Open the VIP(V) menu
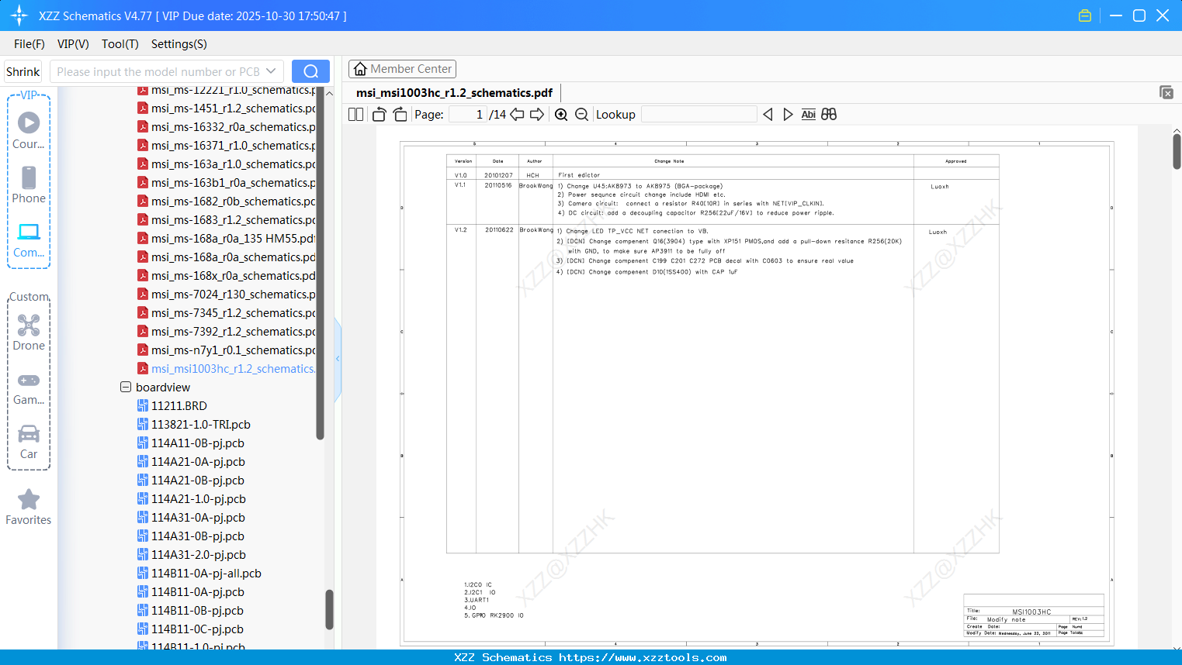The image size is (1182, 665). coord(73,44)
